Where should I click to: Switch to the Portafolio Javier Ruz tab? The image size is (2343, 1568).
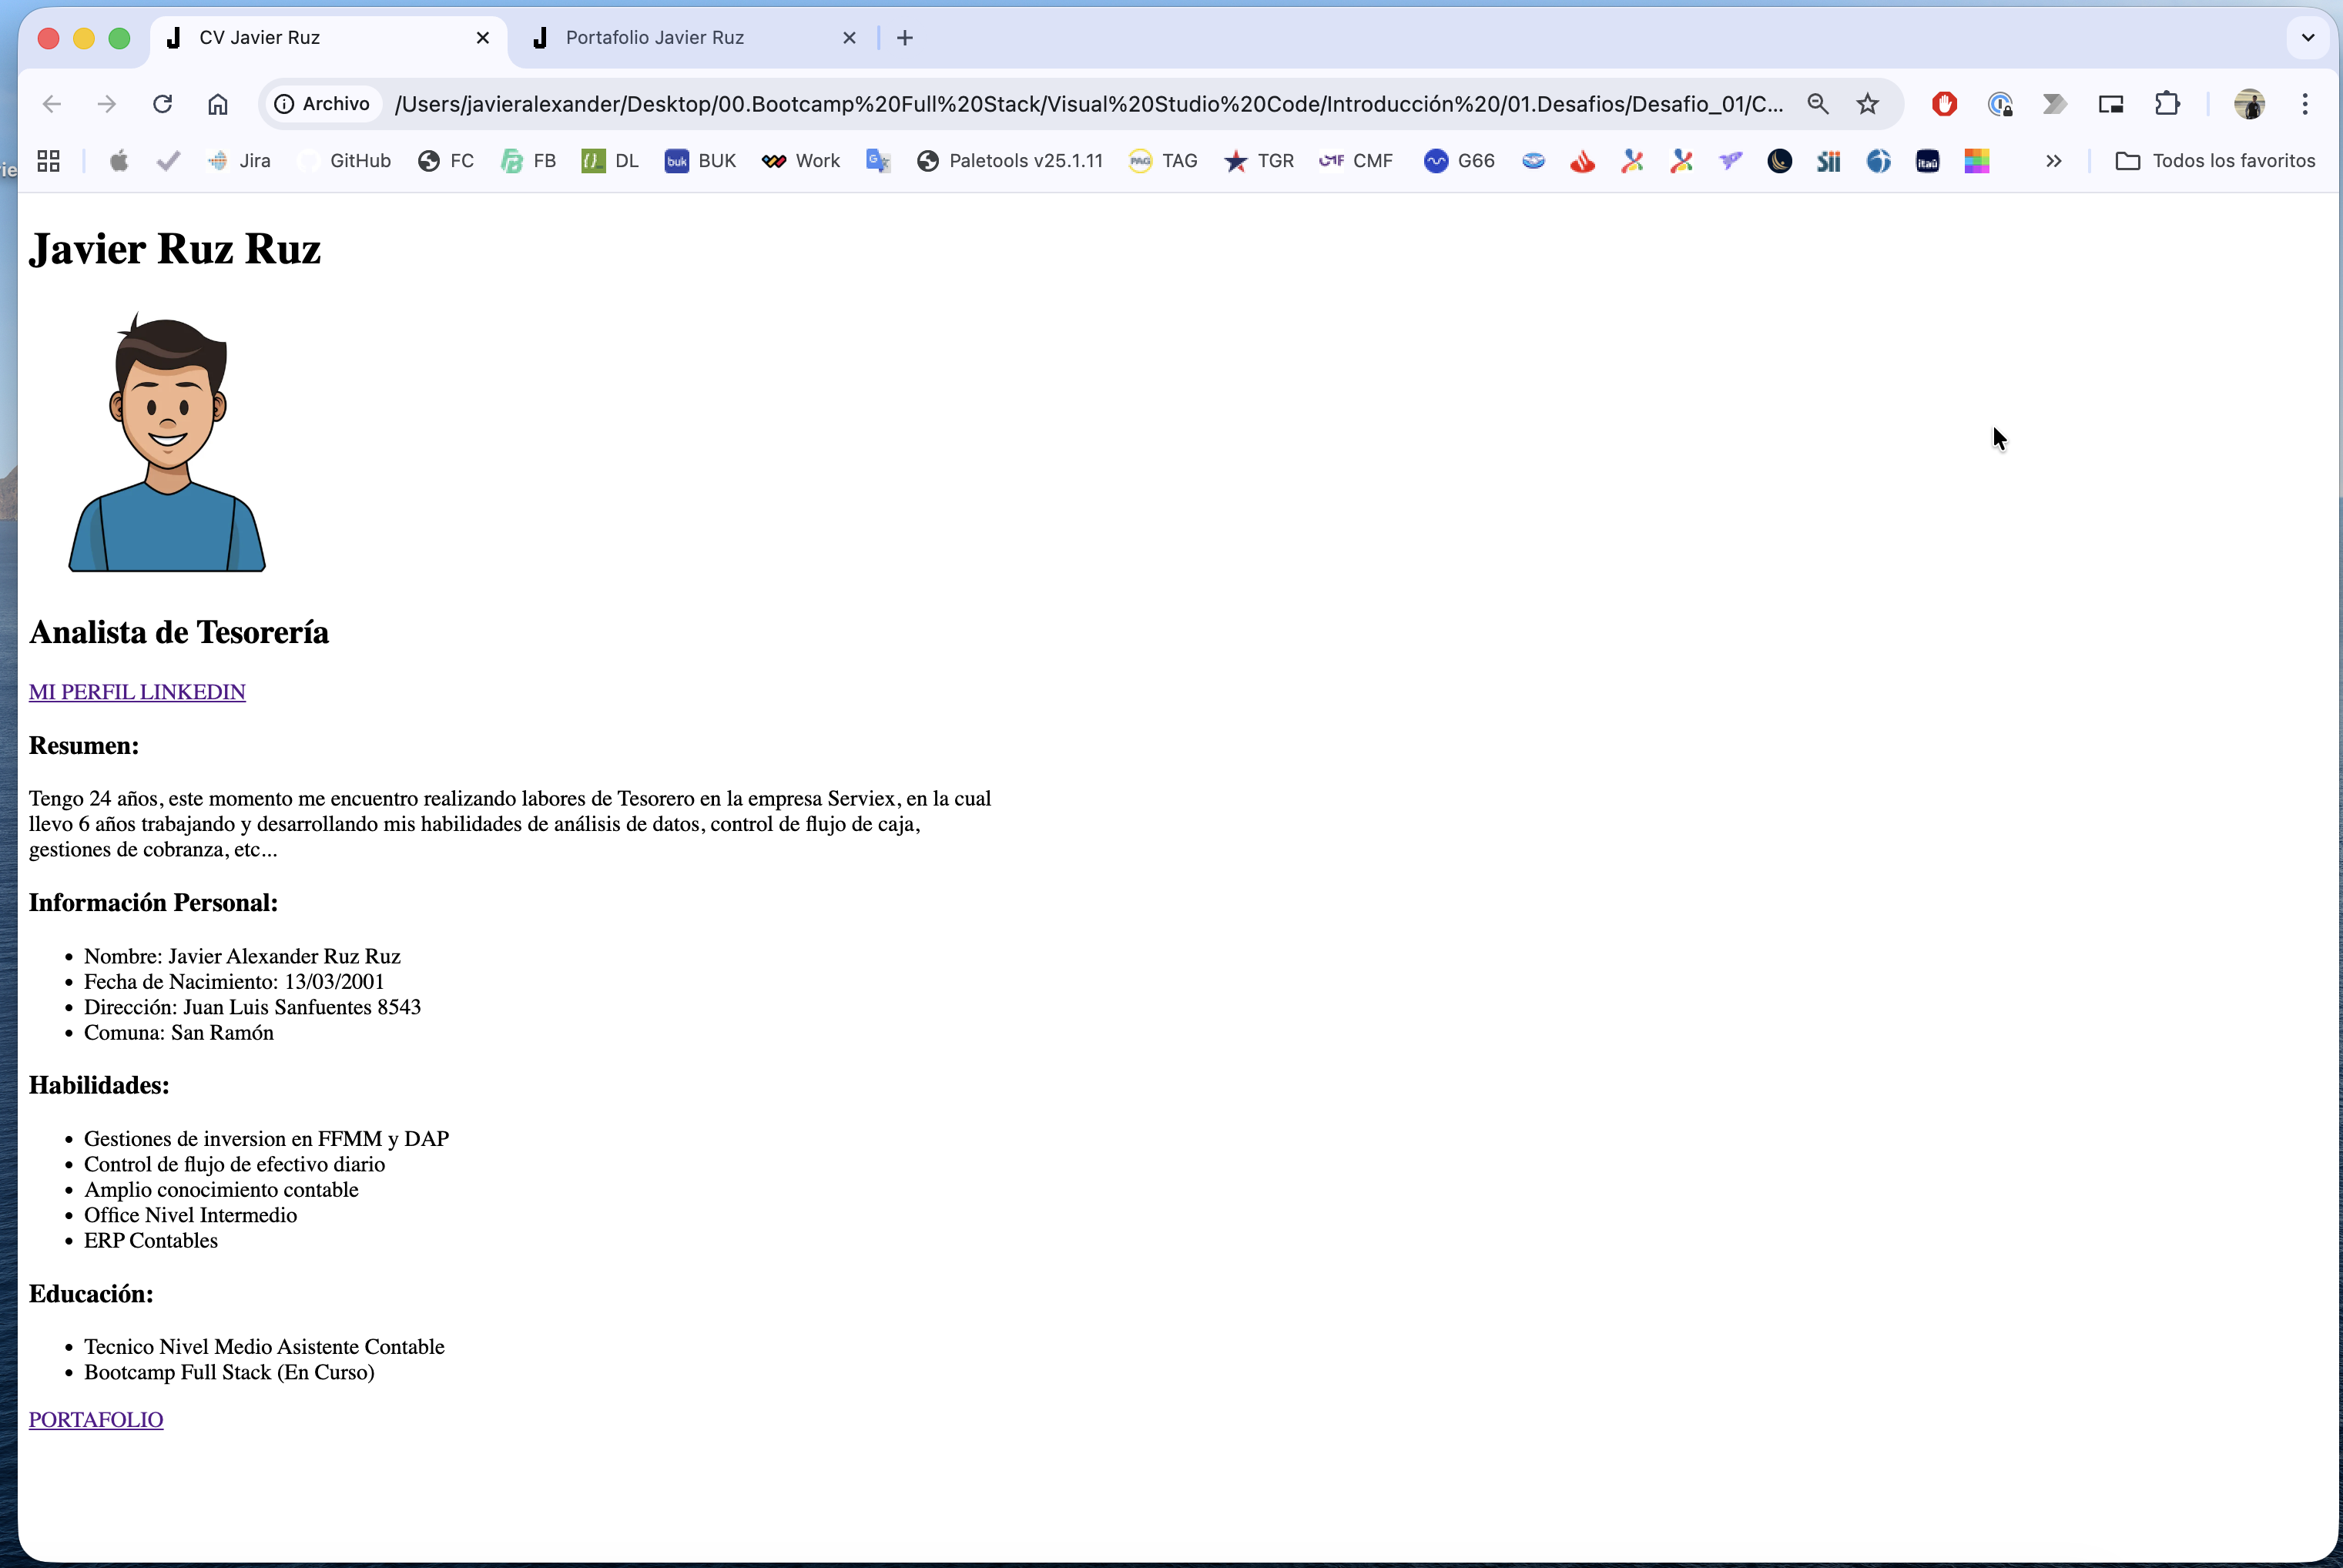(x=655, y=37)
